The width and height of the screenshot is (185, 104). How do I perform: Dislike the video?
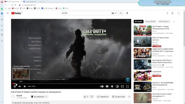92,97
